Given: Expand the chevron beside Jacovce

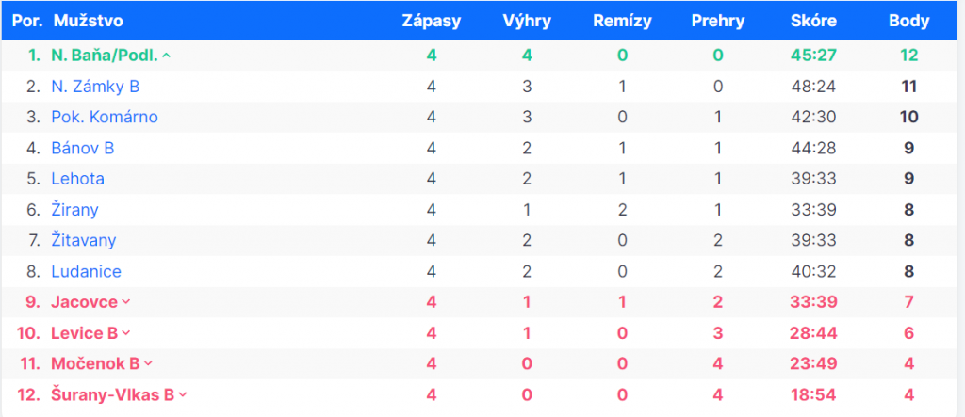Looking at the screenshot, I should pos(126,302).
